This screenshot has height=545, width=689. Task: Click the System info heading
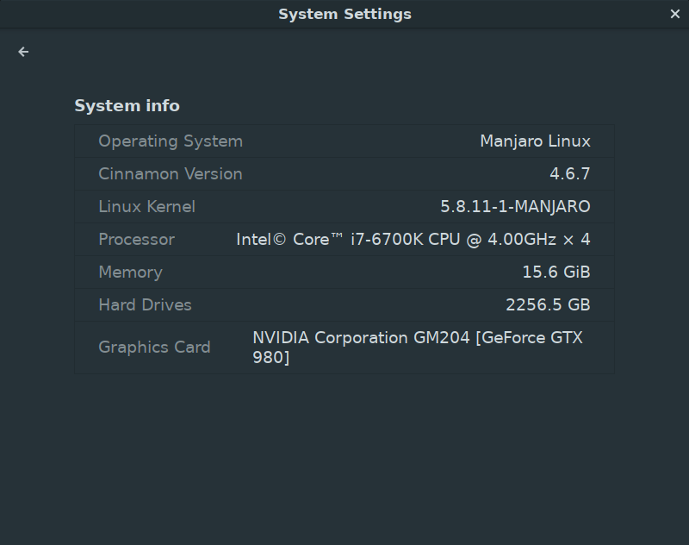pos(127,105)
